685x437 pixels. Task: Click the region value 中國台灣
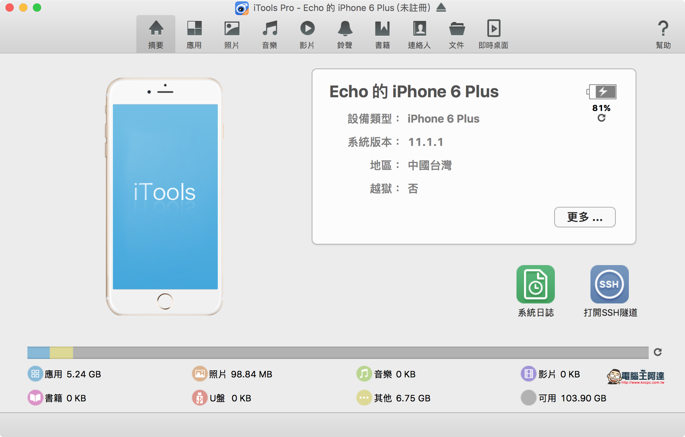430,165
